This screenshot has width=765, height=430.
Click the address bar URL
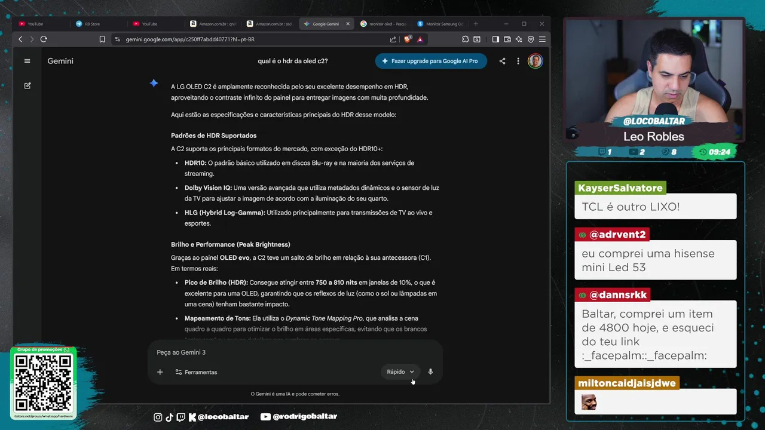[x=190, y=39]
